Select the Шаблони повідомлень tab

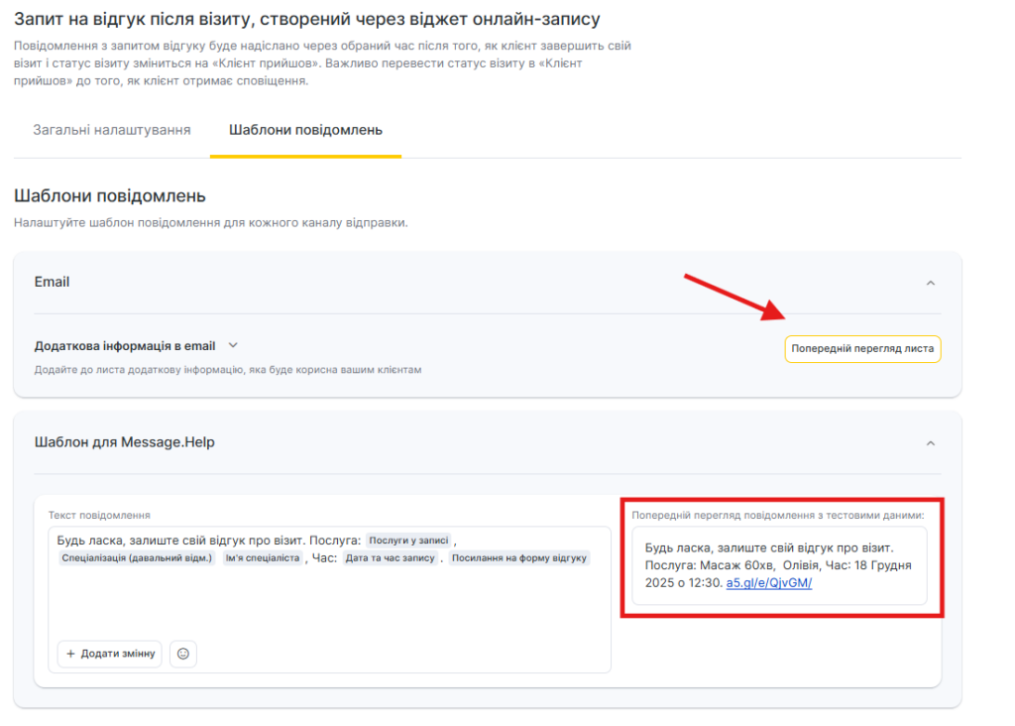(x=305, y=130)
